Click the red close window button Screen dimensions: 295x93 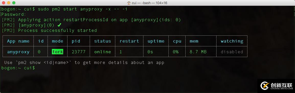pos(4,3)
